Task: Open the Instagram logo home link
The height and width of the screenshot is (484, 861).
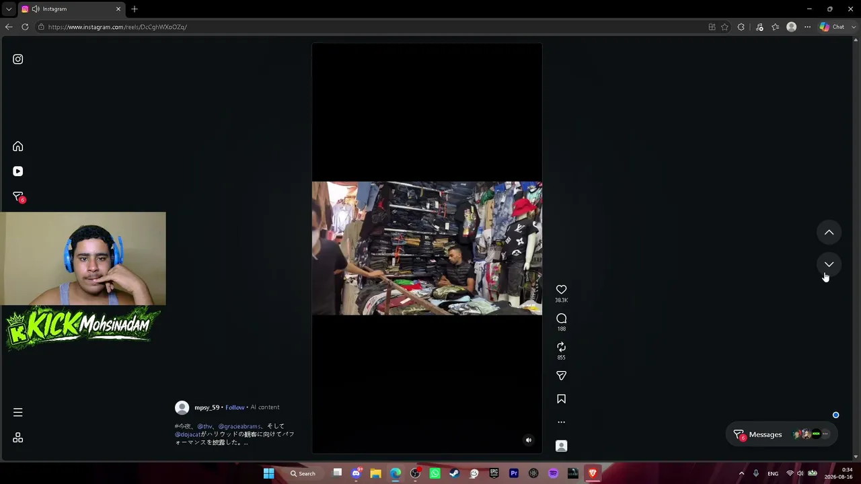Action: [18, 59]
